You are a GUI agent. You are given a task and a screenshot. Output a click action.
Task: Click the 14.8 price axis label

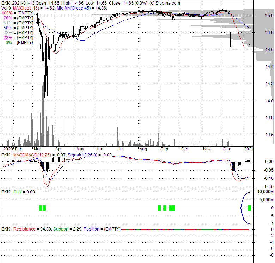tap(269, 32)
